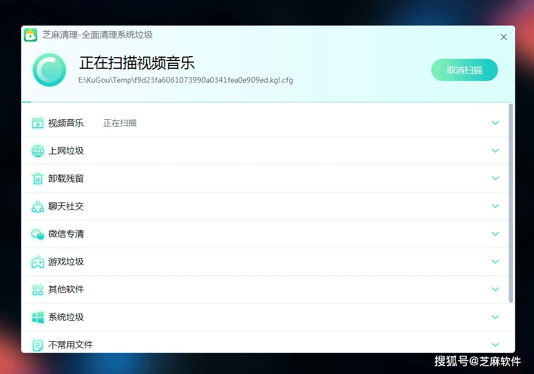This screenshot has height=374, width=534.
Task: Select the 卸载残留 trash bin icon
Action: (x=37, y=178)
